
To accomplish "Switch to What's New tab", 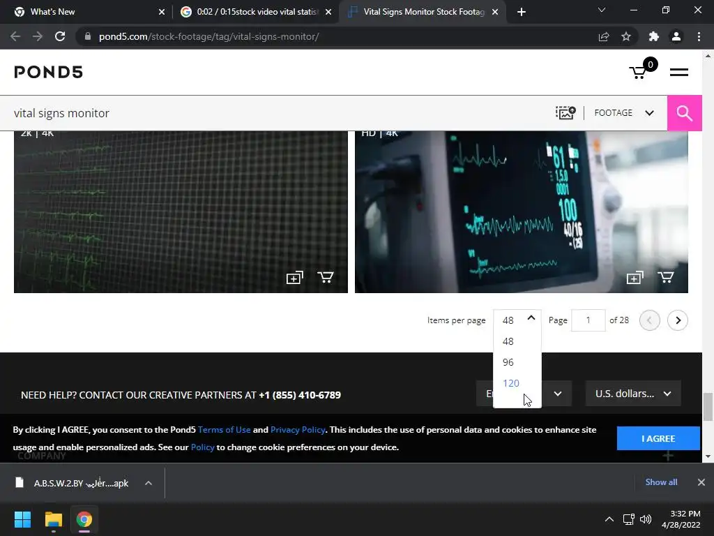I will coord(85,12).
